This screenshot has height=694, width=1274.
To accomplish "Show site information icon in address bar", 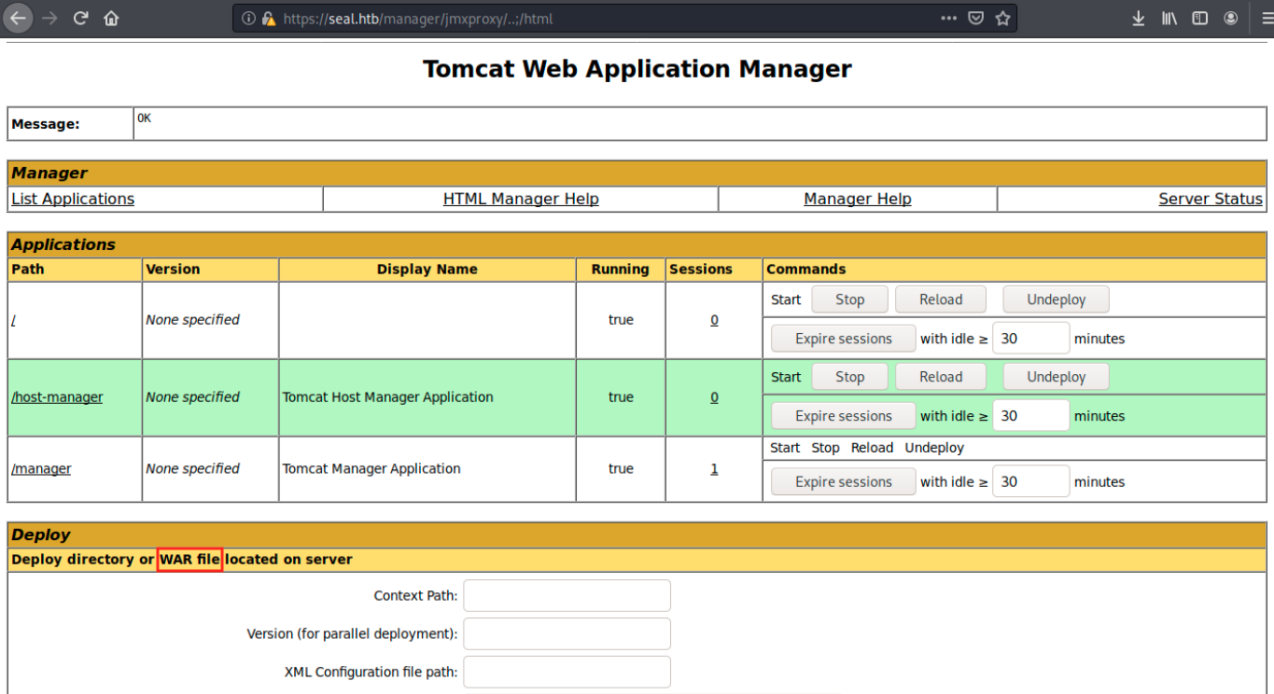I will 249,18.
